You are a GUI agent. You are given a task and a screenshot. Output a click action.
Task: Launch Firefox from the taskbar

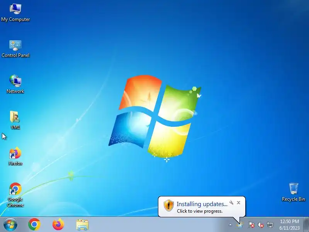click(58, 225)
